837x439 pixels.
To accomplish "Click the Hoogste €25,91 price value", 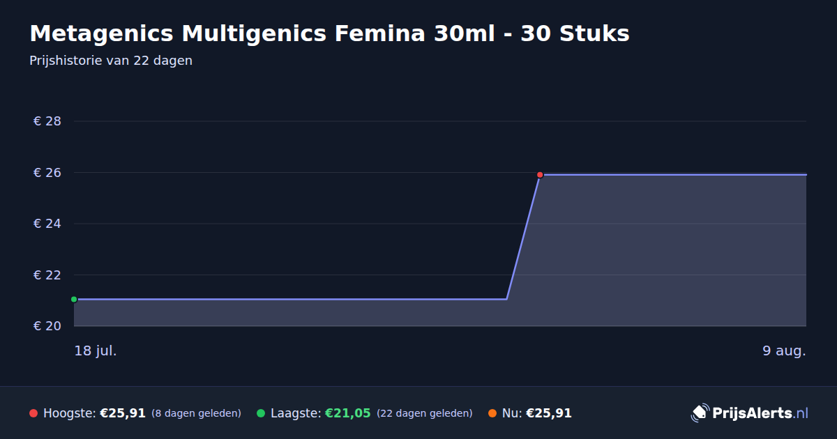I will pyautogui.click(x=123, y=413).
